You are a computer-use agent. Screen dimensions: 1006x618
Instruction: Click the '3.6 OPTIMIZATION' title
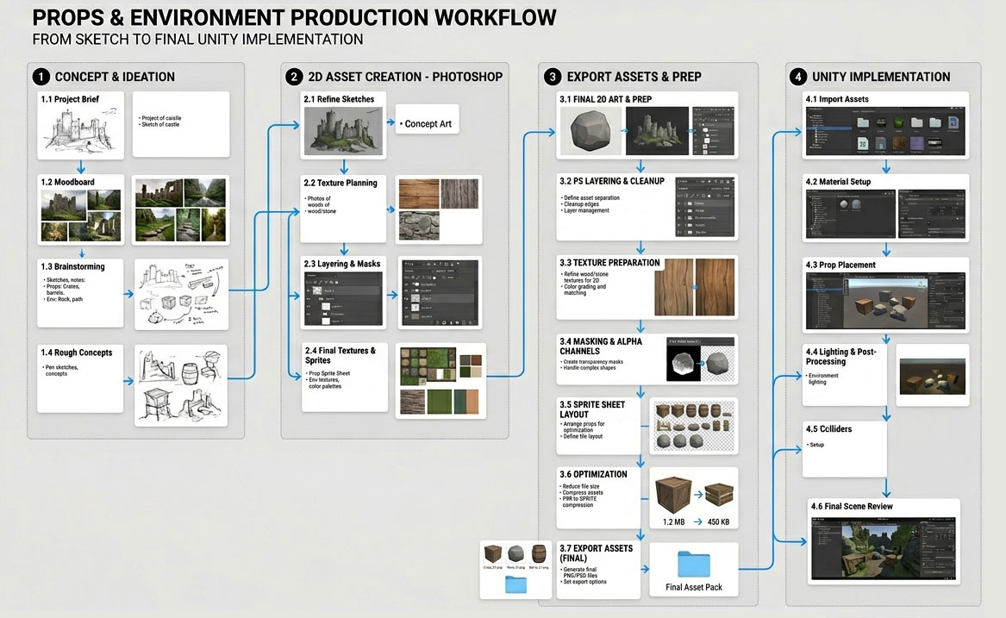pos(593,474)
